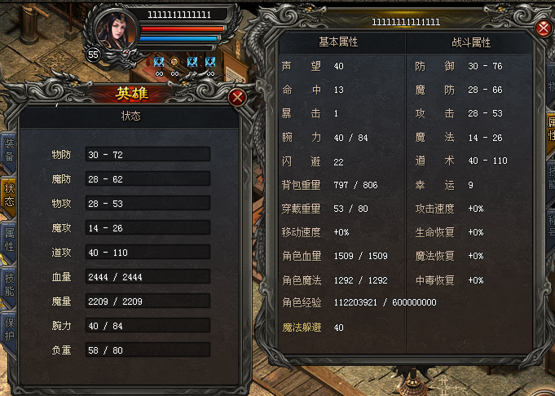Click the leftmost blue meditation buff icon
The width and height of the screenshot is (555, 396).
[x=159, y=62]
